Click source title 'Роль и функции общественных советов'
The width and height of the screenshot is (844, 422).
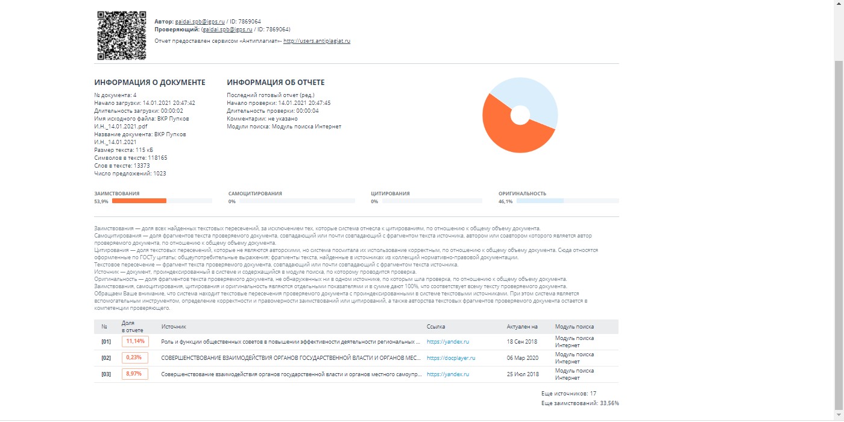[291, 342]
